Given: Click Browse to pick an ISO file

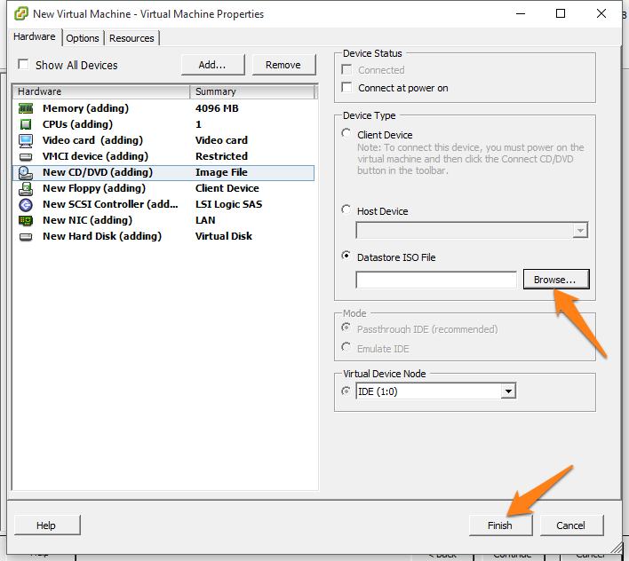Looking at the screenshot, I should 555,280.
